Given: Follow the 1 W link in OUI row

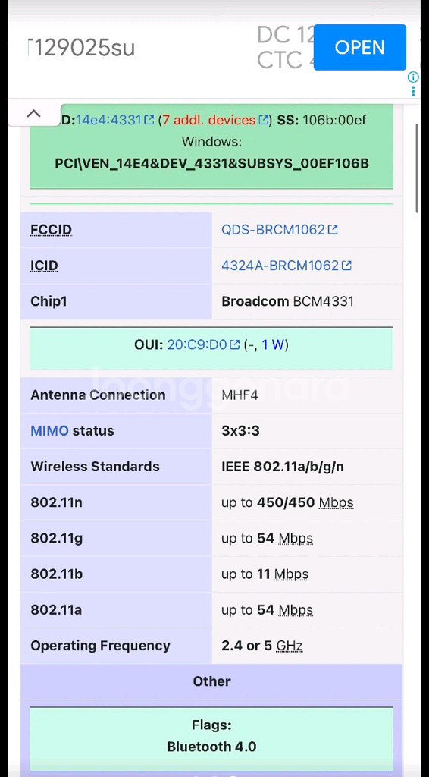Looking at the screenshot, I should click(x=273, y=344).
